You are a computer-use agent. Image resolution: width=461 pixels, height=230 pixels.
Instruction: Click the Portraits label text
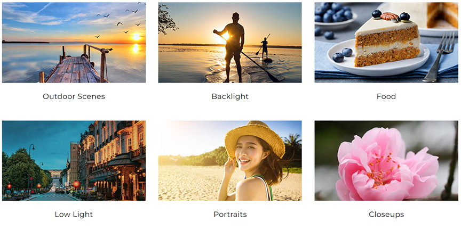click(x=230, y=215)
